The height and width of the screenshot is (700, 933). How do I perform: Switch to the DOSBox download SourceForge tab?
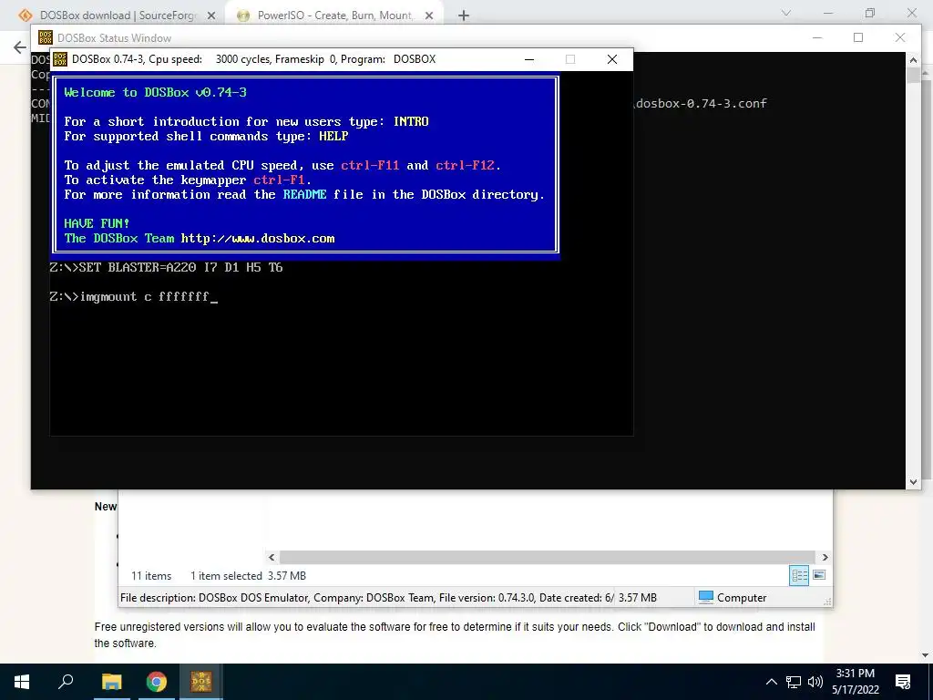(118, 15)
